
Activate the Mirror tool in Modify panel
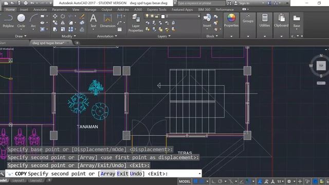63,23
